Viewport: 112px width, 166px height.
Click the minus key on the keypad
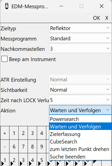click(x=5, y=146)
